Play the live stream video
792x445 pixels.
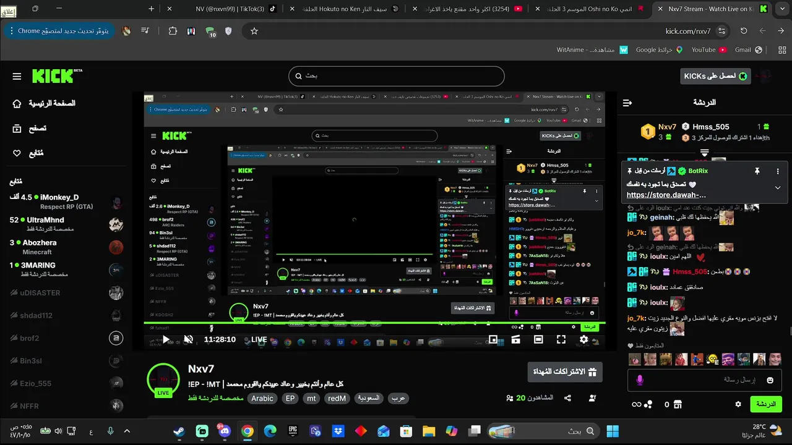tap(166, 339)
